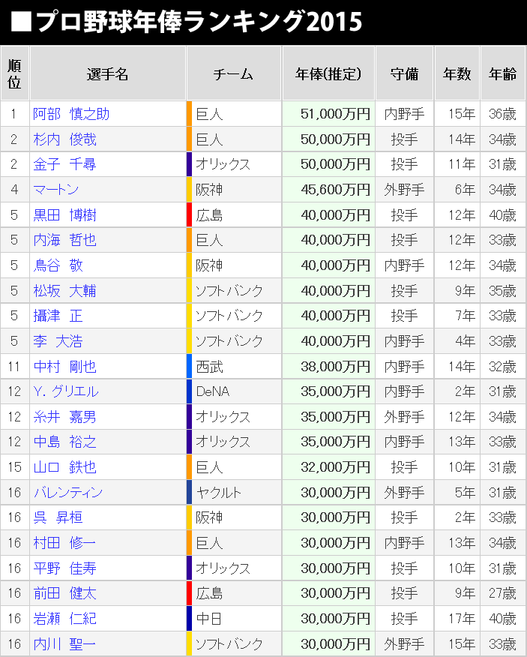Click ソフトバンク team cell in 松坂 大輔 row
527x657 pixels.
[x=234, y=291]
